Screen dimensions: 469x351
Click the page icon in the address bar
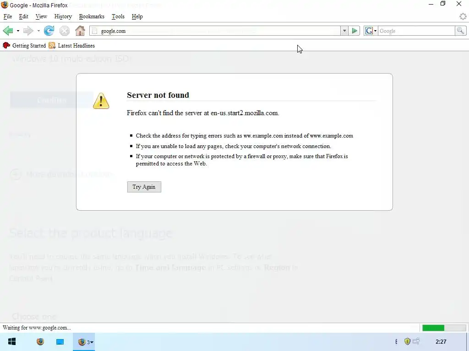94,31
